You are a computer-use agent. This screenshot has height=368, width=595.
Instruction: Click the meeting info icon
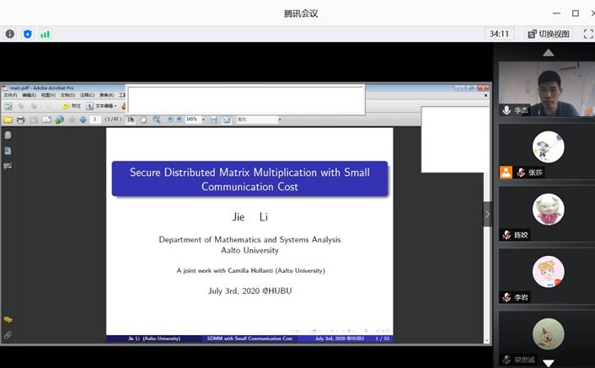coord(10,35)
